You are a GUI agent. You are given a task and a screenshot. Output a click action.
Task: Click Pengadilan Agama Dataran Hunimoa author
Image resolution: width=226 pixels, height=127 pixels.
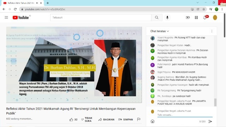point(176,50)
